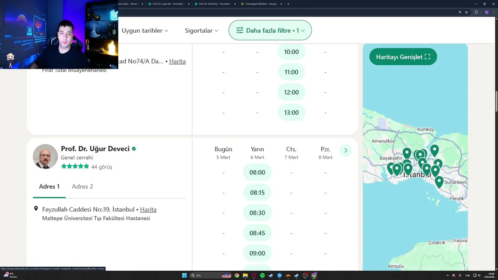Pick the 12:00 time slot

[x=291, y=92]
